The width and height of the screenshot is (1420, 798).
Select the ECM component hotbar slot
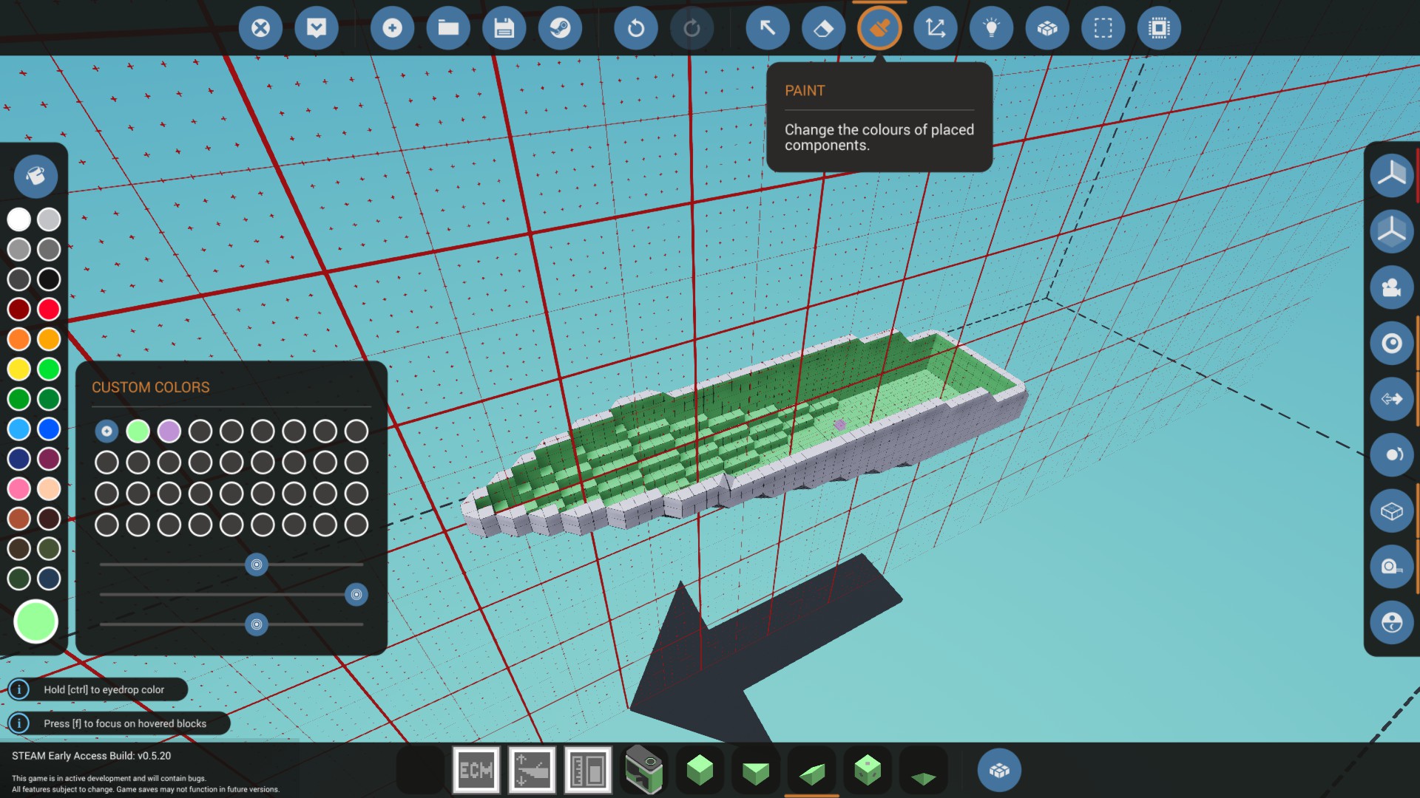476,771
